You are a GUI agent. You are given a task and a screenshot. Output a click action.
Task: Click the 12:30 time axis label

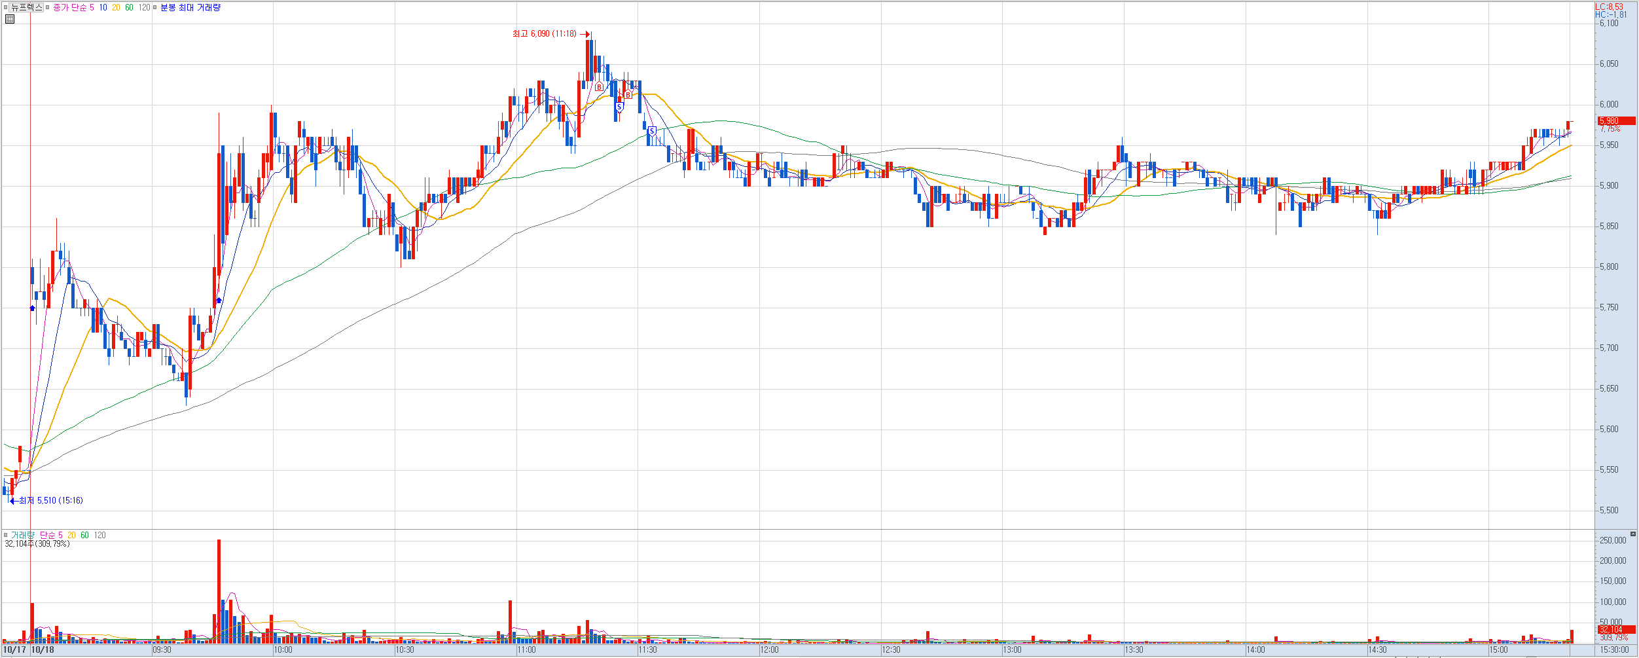(891, 649)
